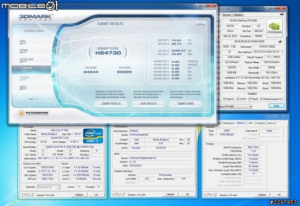Click the GPU score value 24644
This screenshot has height=206, width=300.
[x=91, y=72]
